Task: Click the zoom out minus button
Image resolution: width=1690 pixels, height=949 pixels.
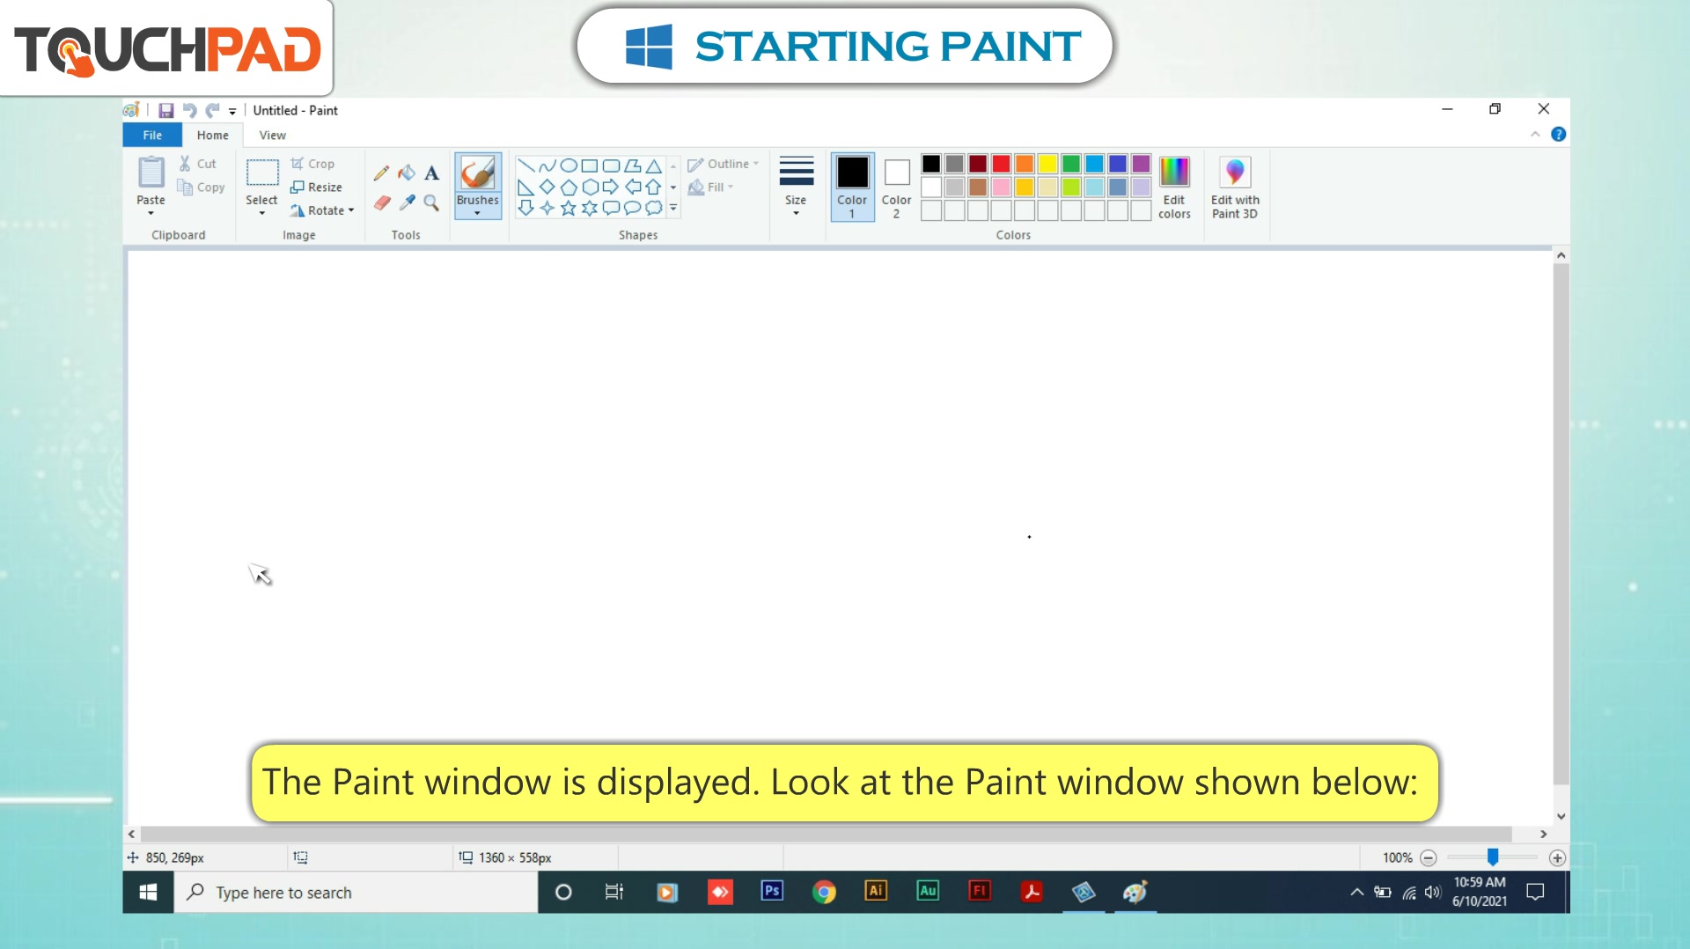Action: tap(1429, 857)
